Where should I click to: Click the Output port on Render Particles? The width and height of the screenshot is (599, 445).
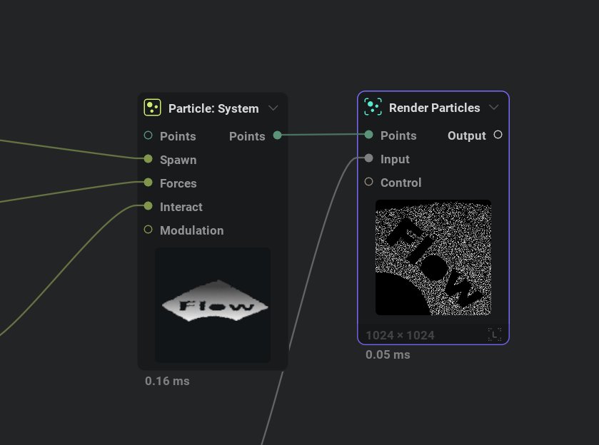pyautogui.click(x=498, y=134)
